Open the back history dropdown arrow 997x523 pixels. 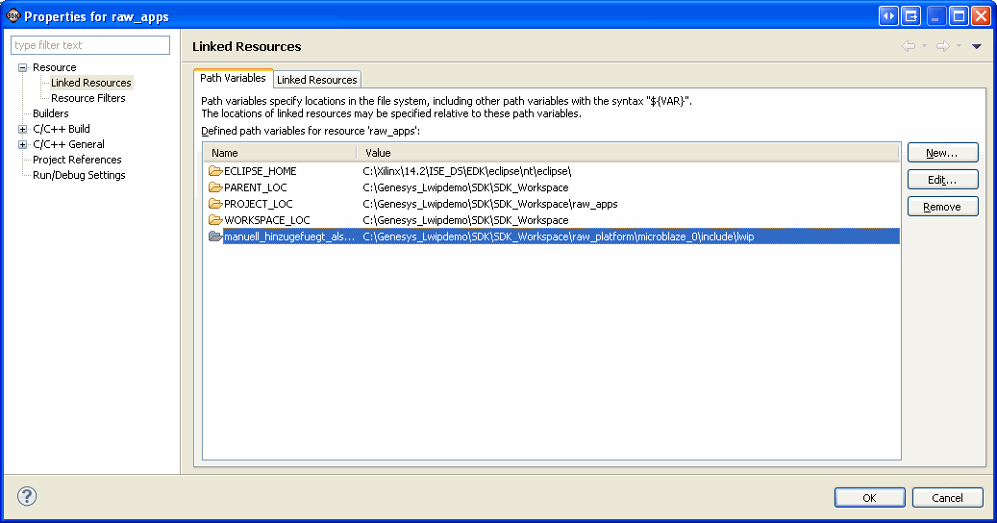click(925, 46)
